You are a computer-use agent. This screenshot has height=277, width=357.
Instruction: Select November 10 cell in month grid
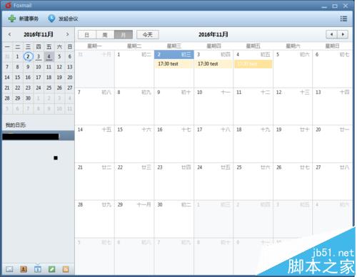pyautogui.click(x=213, y=106)
